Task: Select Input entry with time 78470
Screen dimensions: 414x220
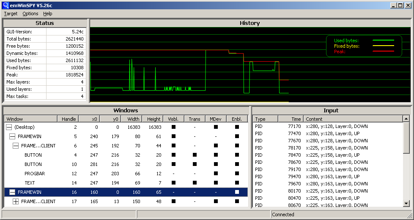Action: pos(328,155)
